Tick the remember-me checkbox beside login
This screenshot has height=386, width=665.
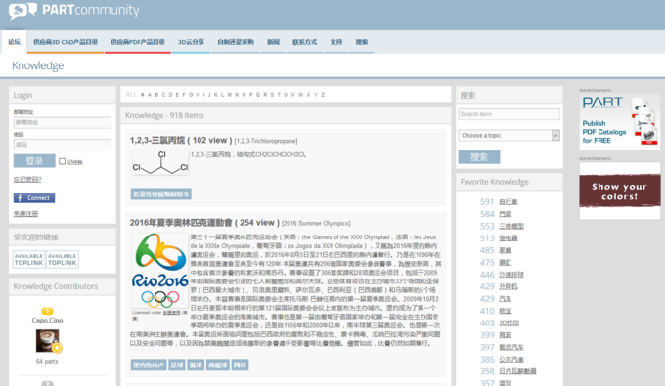coord(62,161)
